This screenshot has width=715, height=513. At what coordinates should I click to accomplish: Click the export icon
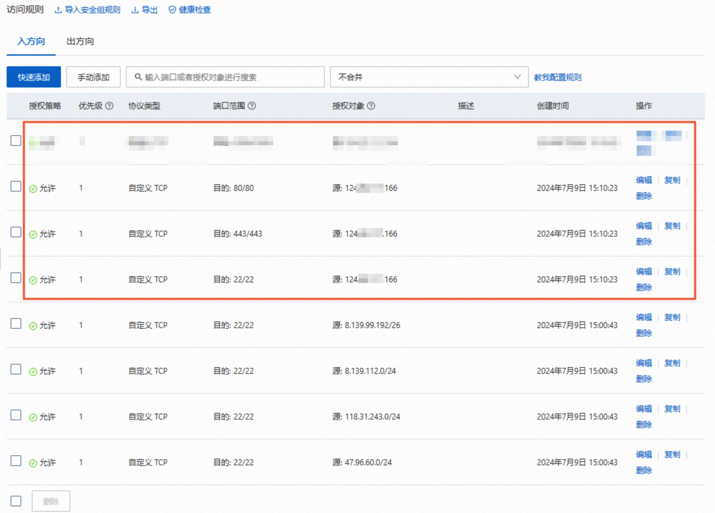(x=135, y=10)
